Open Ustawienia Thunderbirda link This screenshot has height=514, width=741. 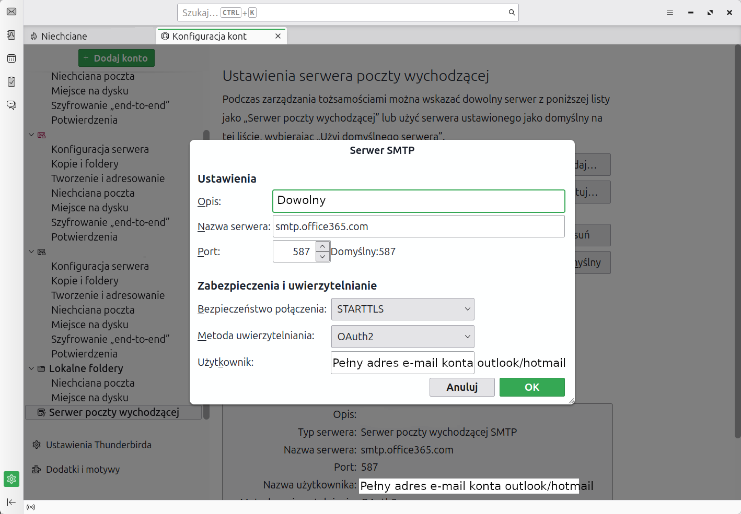coord(99,445)
